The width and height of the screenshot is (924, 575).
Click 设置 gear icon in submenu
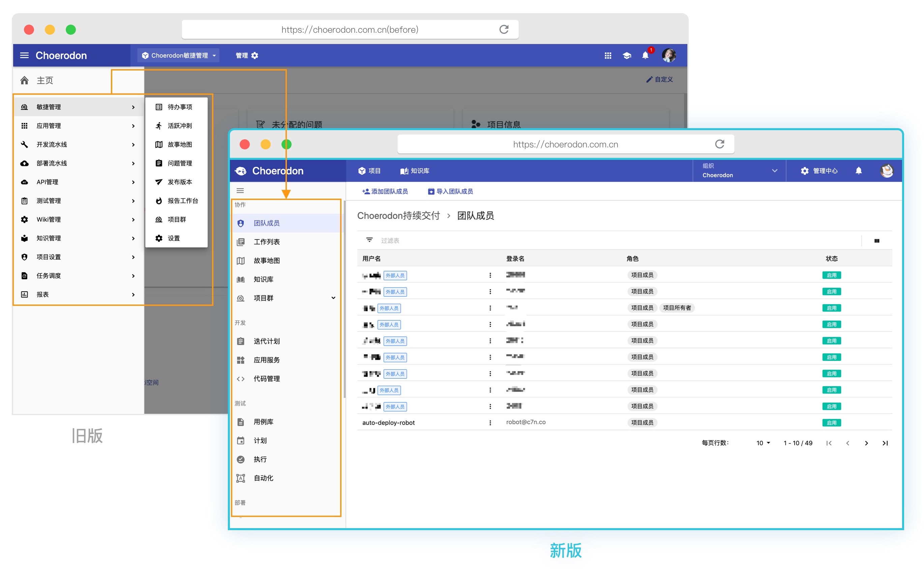pos(159,238)
